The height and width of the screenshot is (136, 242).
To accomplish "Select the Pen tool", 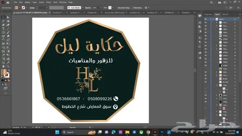I will click(x=3, y=25).
